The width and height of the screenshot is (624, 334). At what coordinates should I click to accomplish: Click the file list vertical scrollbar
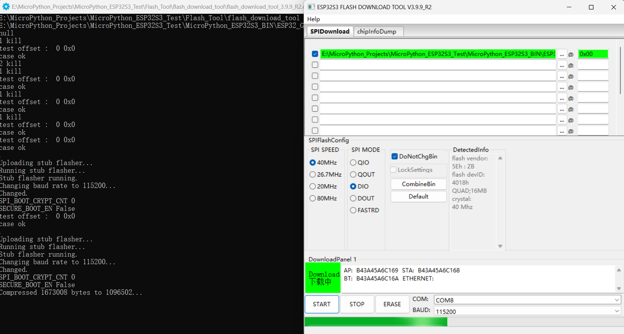[x=620, y=71]
